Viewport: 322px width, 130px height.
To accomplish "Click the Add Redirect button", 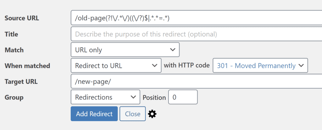I will pyautogui.click(x=94, y=114).
